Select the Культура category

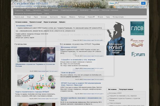point(44,17)
